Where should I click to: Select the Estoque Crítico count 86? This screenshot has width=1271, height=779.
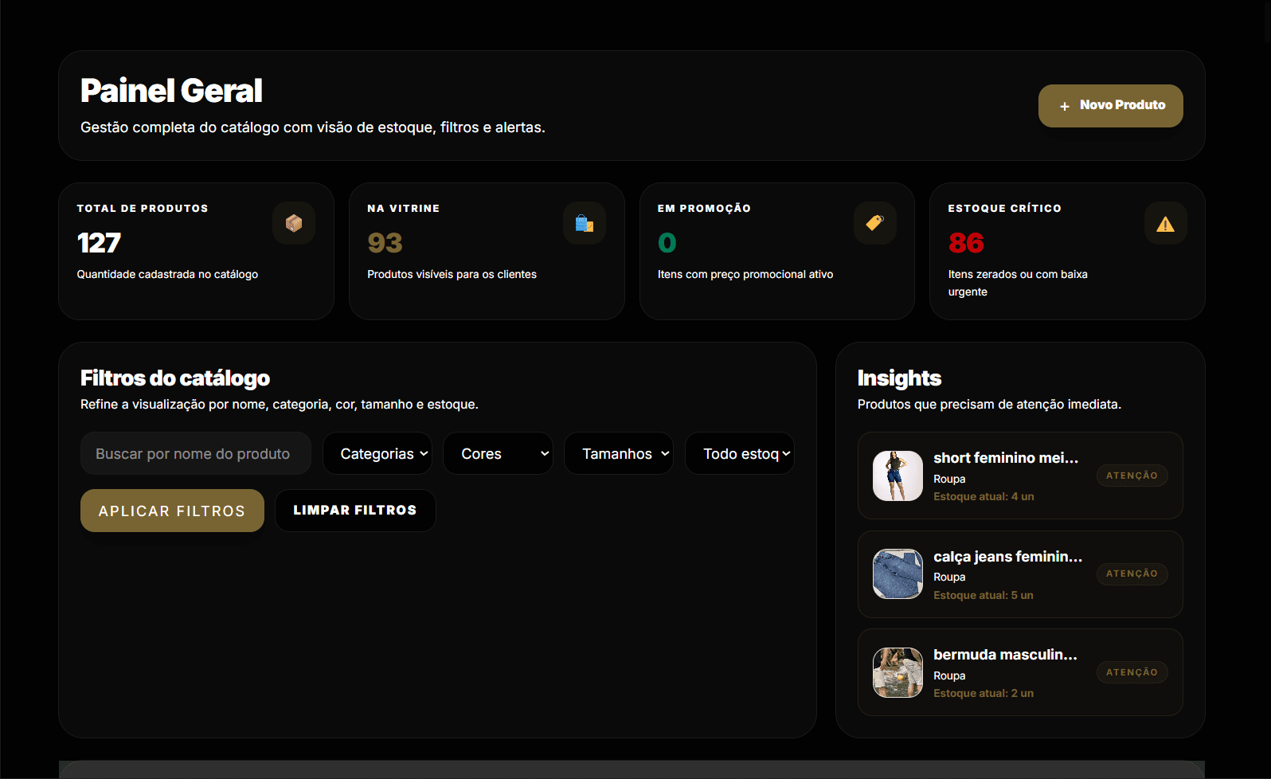coord(966,243)
